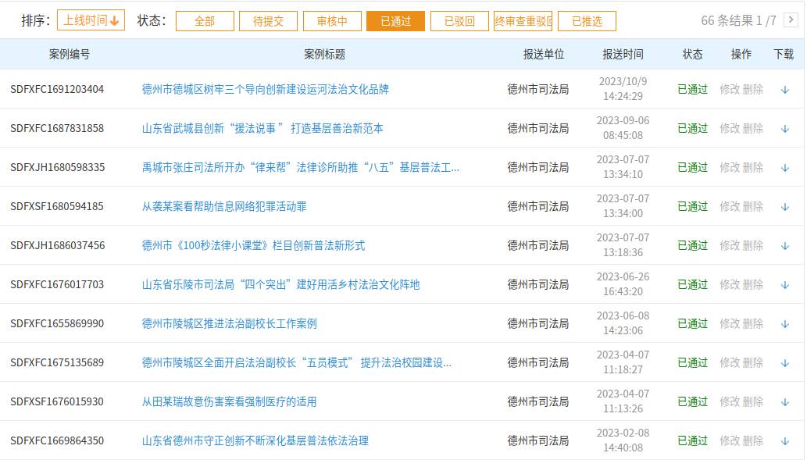Click download arrow for 从裘某案 row

tap(784, 207)
